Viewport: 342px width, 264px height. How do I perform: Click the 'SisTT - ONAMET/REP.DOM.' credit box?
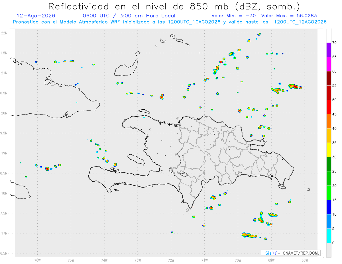(x=290, y=253)
